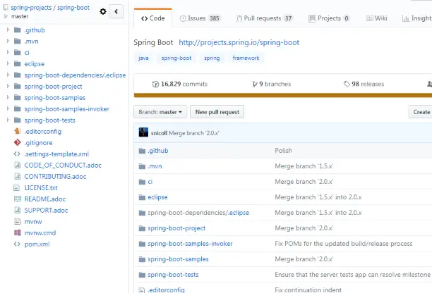Click the spring-boot topic tag
The image size is (432, 293).
click(x=176, y=58)
